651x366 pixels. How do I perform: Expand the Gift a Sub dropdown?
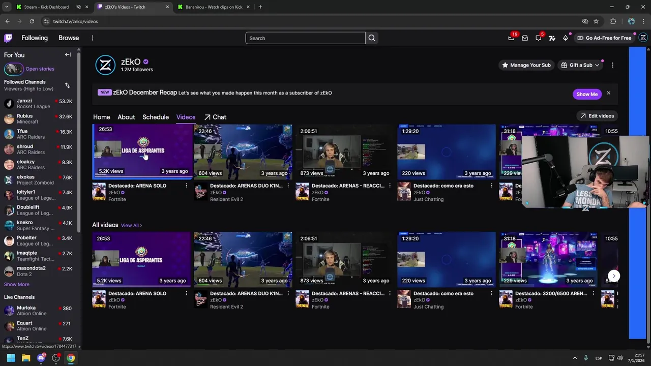pos(580,65)
